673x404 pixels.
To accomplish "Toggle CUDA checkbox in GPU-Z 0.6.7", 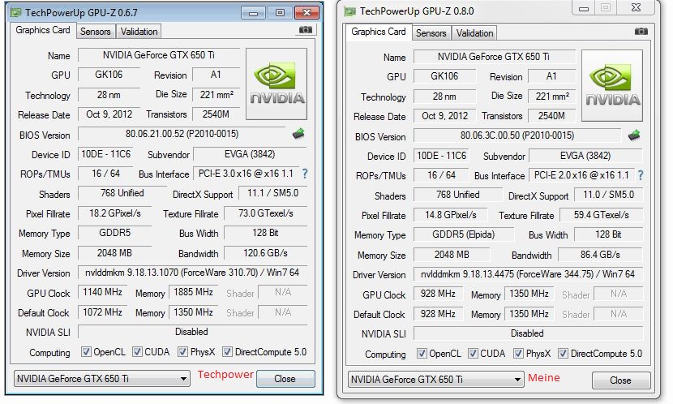I will point(137,352).
